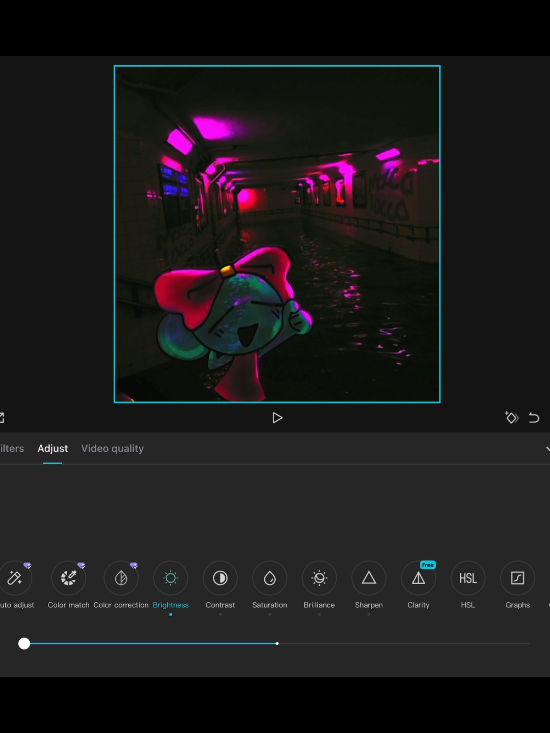
Task: Select the Contrast adjustment icon
Action: click(x=220, y=578)
